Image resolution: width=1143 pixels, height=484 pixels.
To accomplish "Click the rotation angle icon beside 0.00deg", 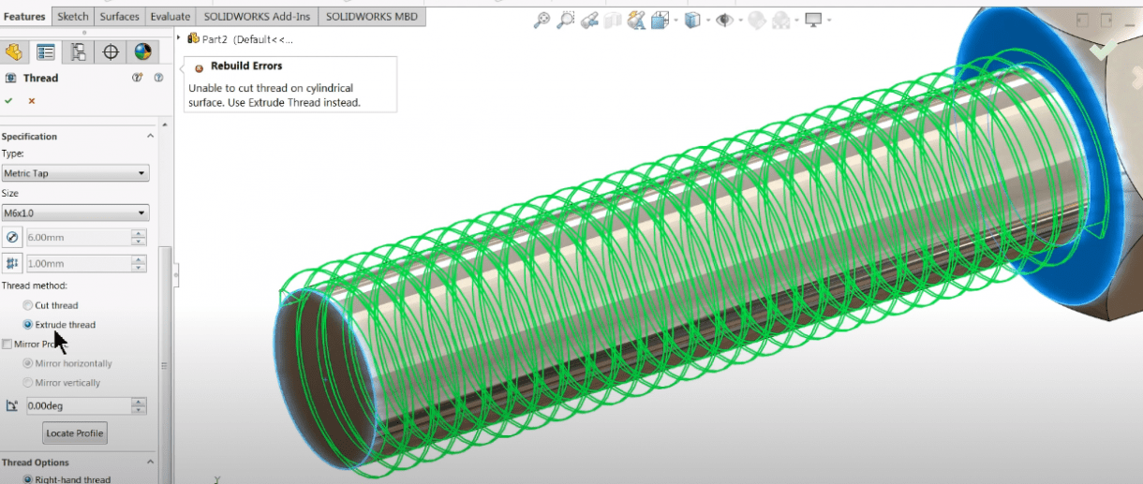I will click(x=12, y=406).
